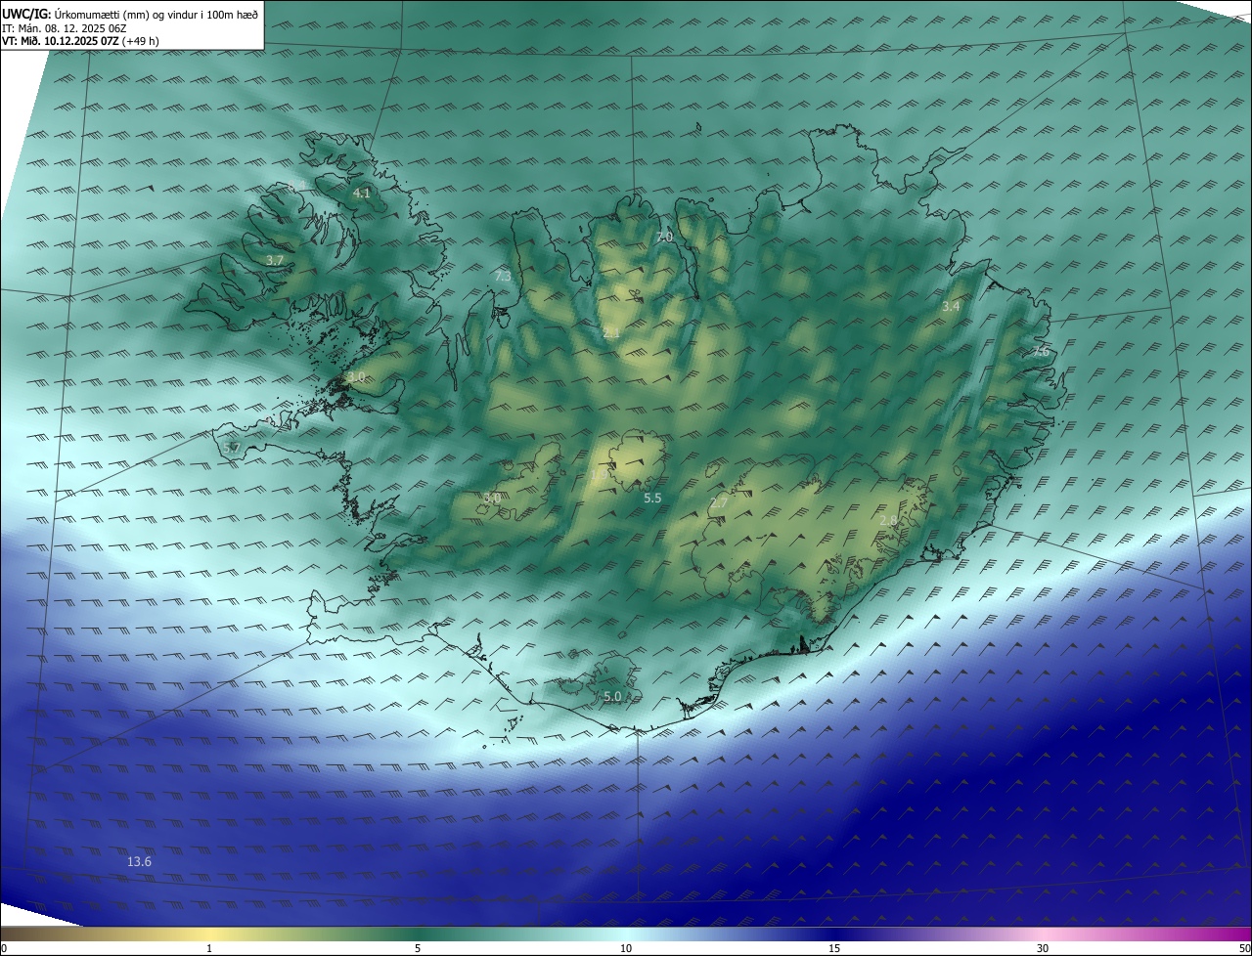Click the 5 tick on the color scale
The width and height of the screenshot is (1252, 956).
pos(418,948)
